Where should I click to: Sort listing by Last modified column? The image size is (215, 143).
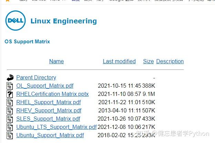point(119,62)
